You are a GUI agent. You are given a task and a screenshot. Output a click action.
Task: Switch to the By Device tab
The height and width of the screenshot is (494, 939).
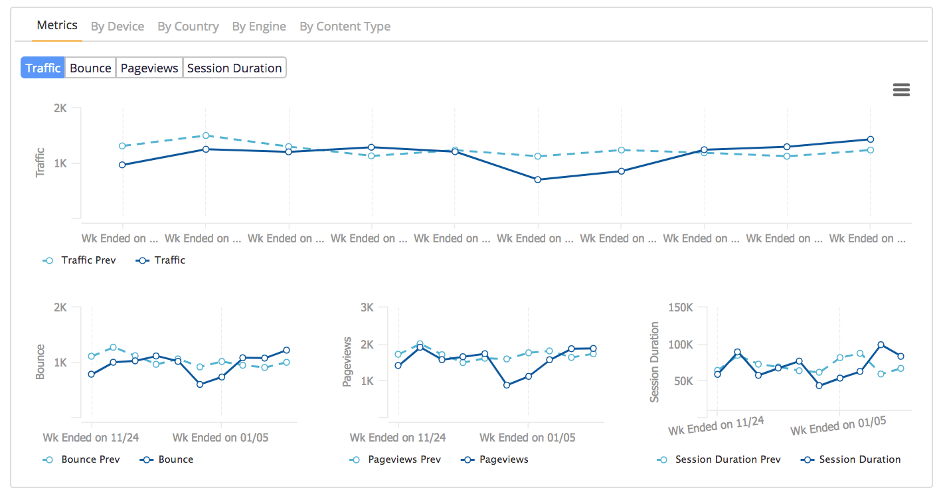[118, 27]
